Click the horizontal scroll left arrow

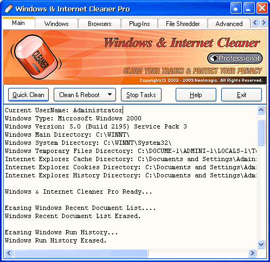(x=9, y=253)
